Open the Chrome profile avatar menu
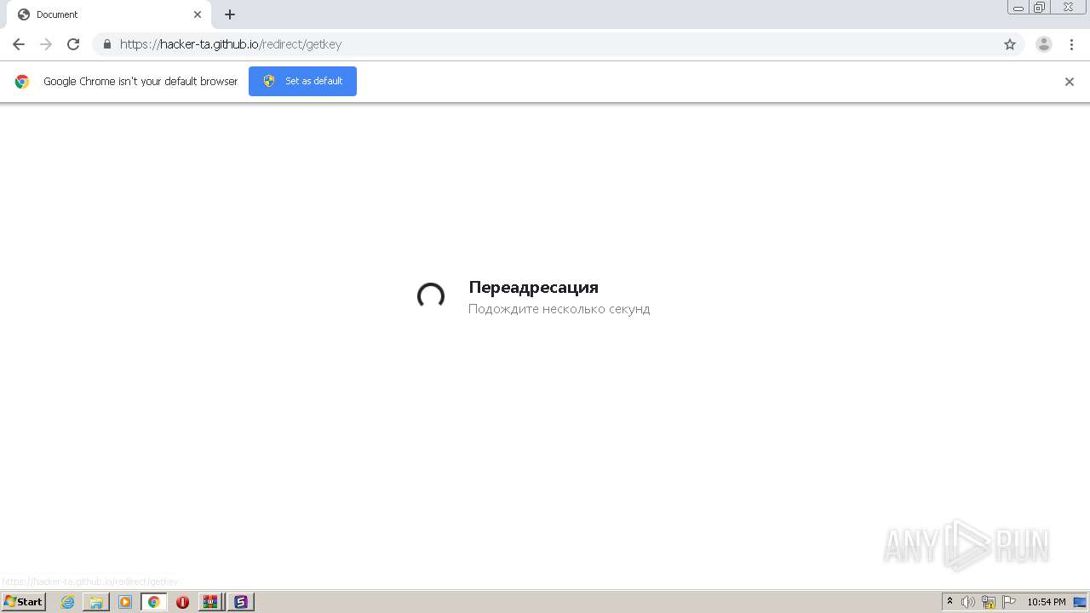Viewport: 1090px width, 613px height. 1044,44
